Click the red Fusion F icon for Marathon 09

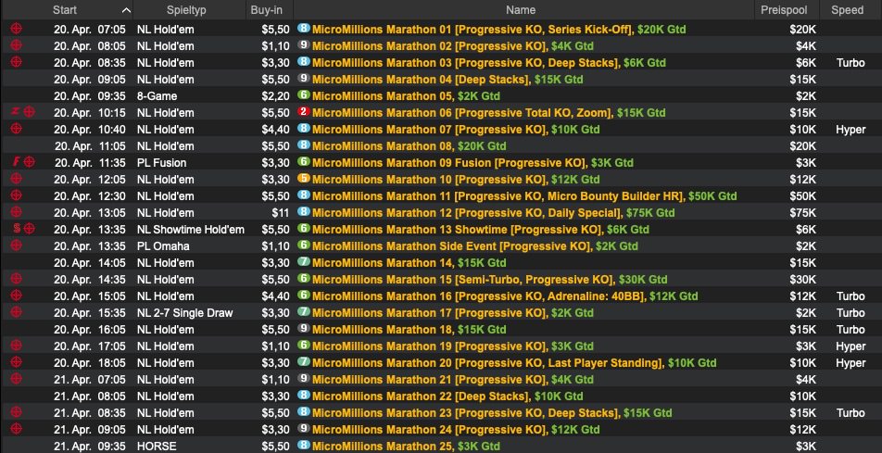tap(16, 162)
